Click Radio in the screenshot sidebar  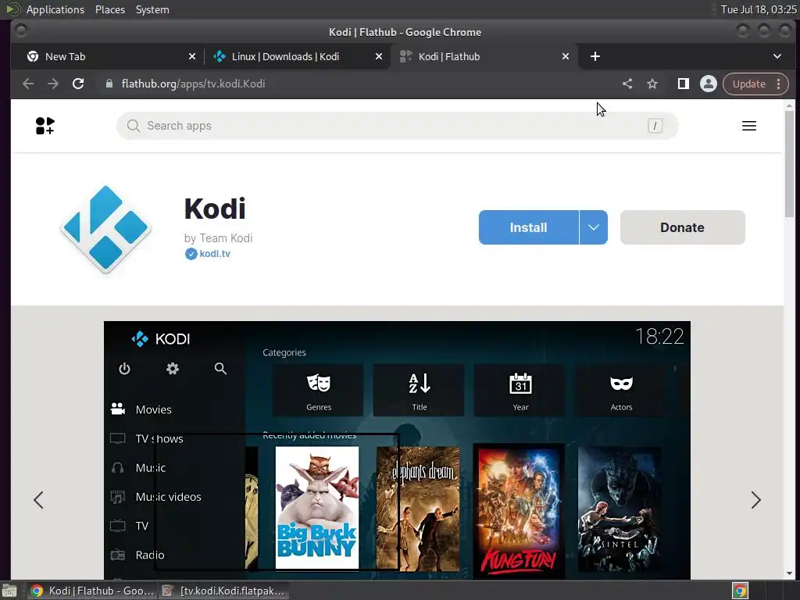(149, 555)
